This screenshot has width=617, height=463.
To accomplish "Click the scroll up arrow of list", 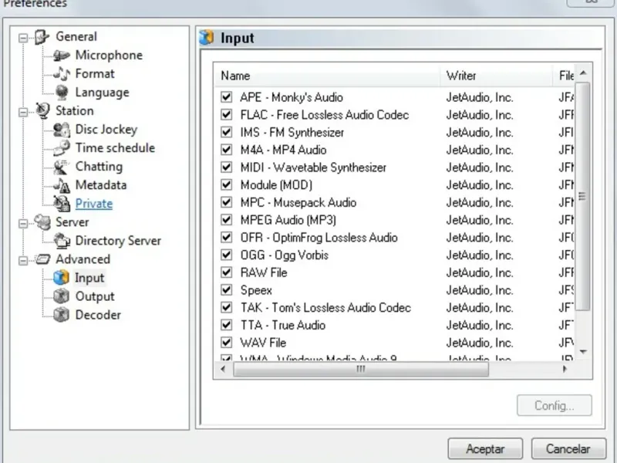I will tap(583, 73).
